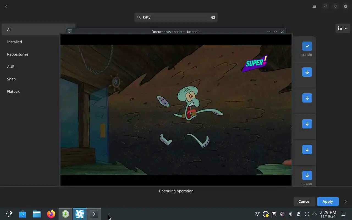Image resolution: width=352 pixels, height=220 pixels.
Task: Open the gauge tray icon
Action: click(x=307, y=214)
